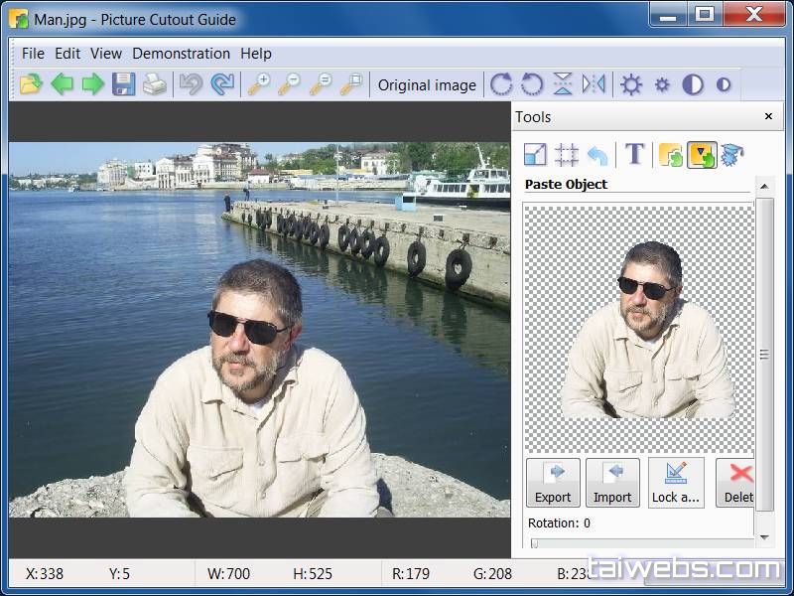Import an object

click(613, 483)
